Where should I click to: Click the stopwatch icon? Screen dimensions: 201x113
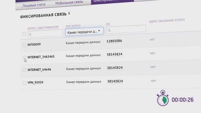[x=163, y=98]
